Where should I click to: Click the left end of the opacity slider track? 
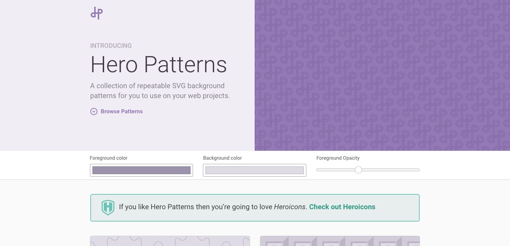coord(319,170)
